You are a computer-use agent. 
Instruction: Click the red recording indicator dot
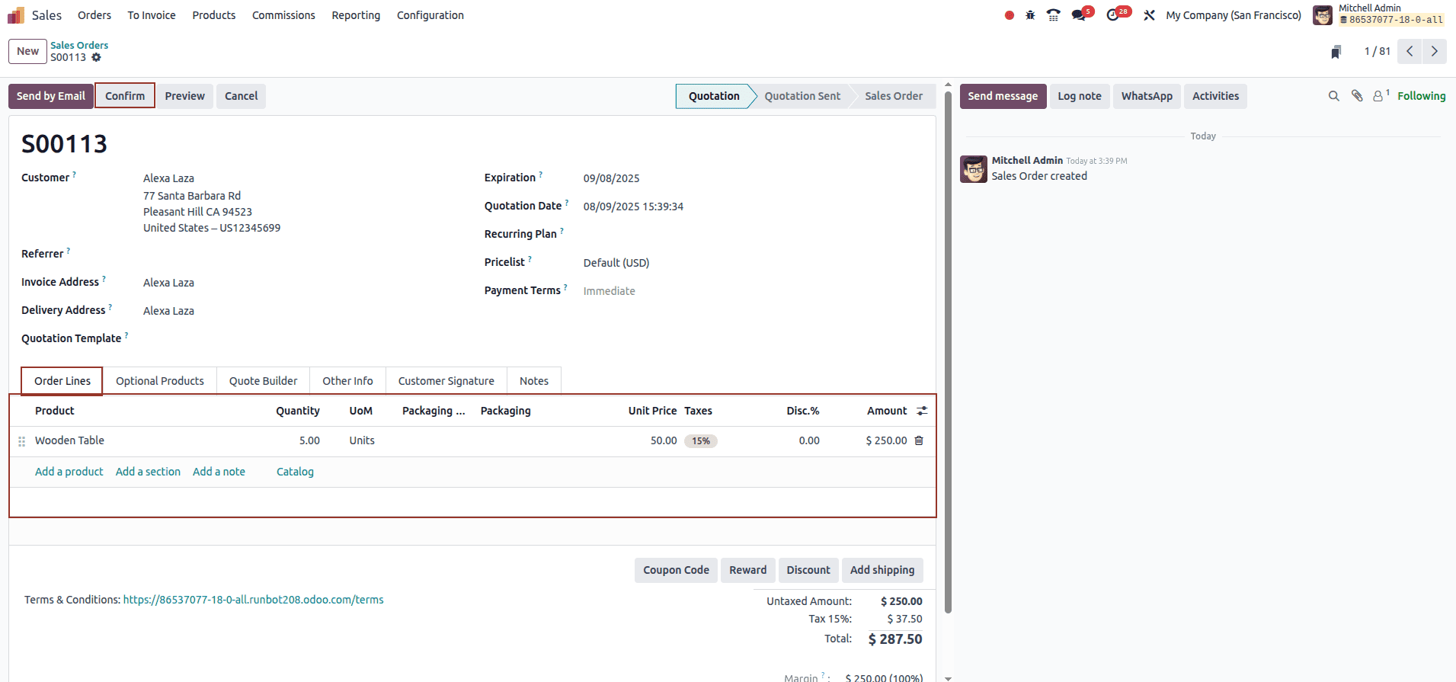[1010, 15]
